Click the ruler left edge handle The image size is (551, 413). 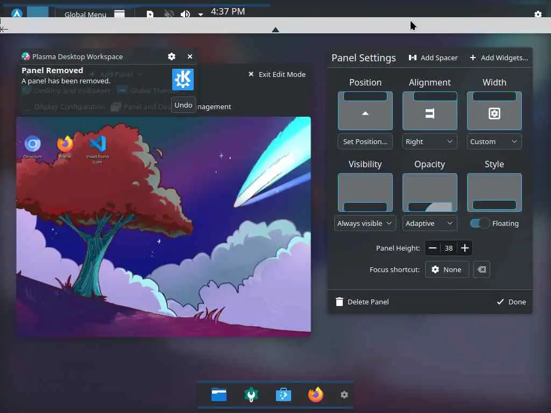click(4, 29)
